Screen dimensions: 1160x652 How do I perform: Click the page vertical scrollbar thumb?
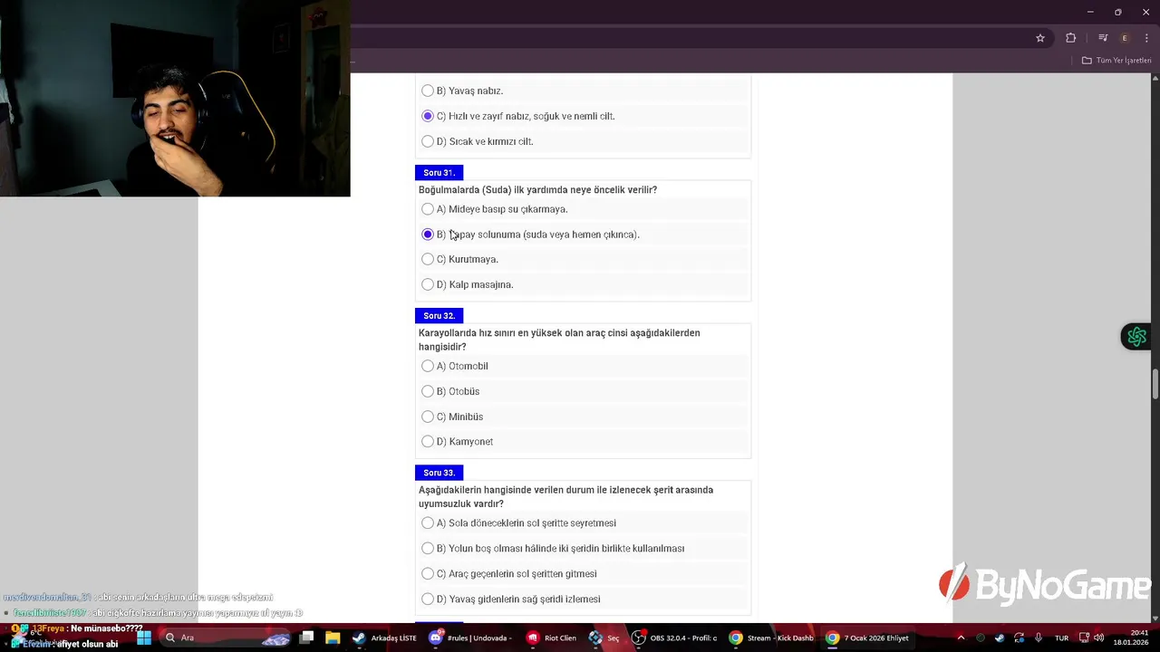1155,383
